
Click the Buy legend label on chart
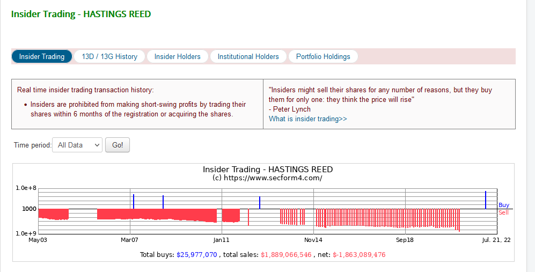[x=504, y=205]
